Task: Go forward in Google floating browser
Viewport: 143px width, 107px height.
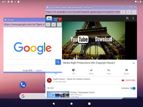Action: click(54, 25)
